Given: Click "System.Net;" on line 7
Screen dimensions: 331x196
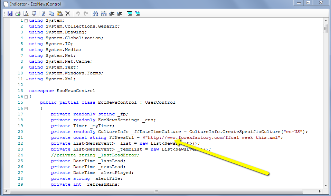Looking at the screenshot, I should 60,55.
